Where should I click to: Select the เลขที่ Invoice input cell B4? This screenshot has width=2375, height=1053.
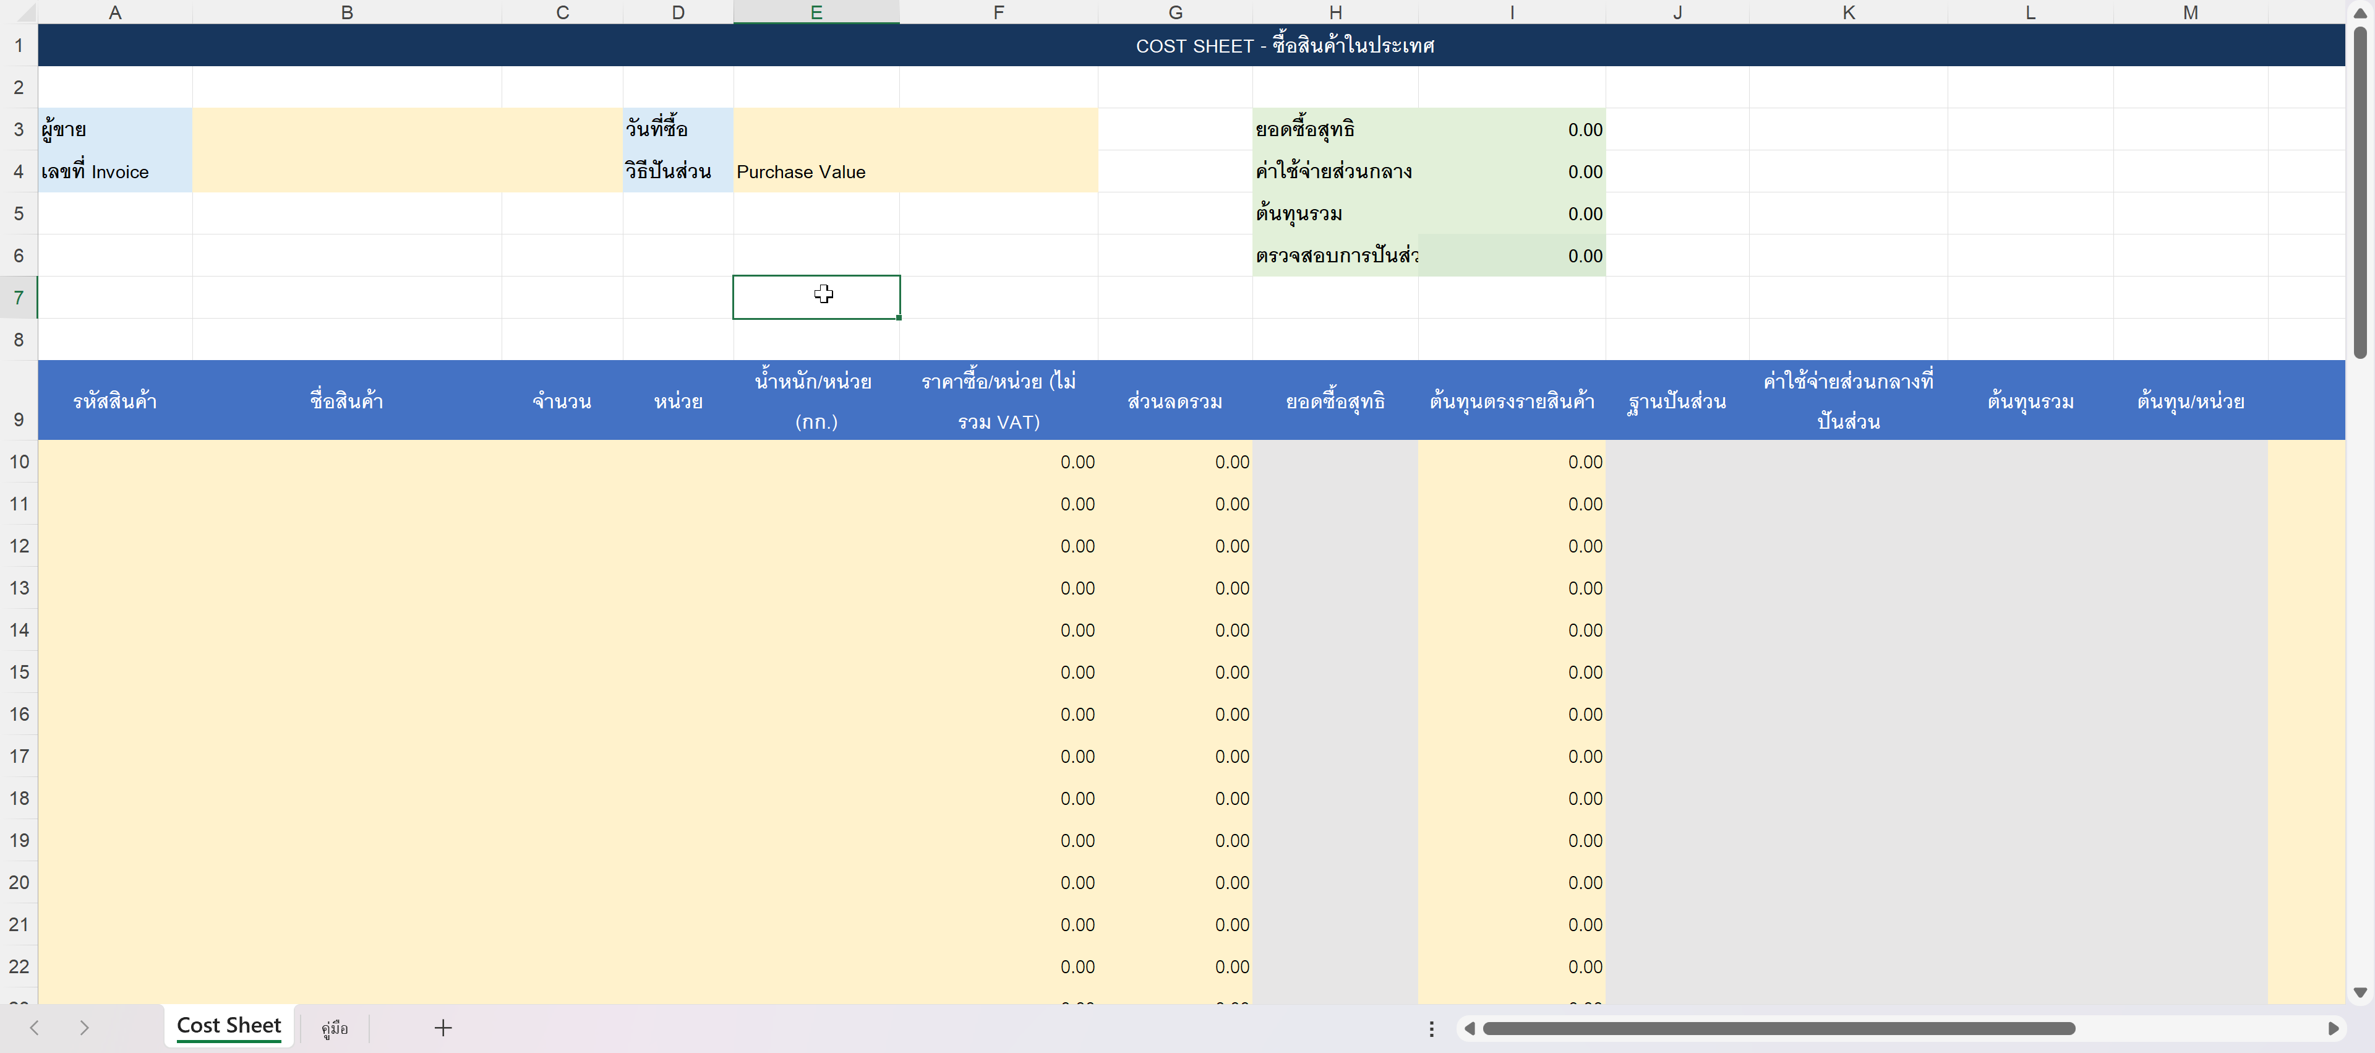coord(408,171)
